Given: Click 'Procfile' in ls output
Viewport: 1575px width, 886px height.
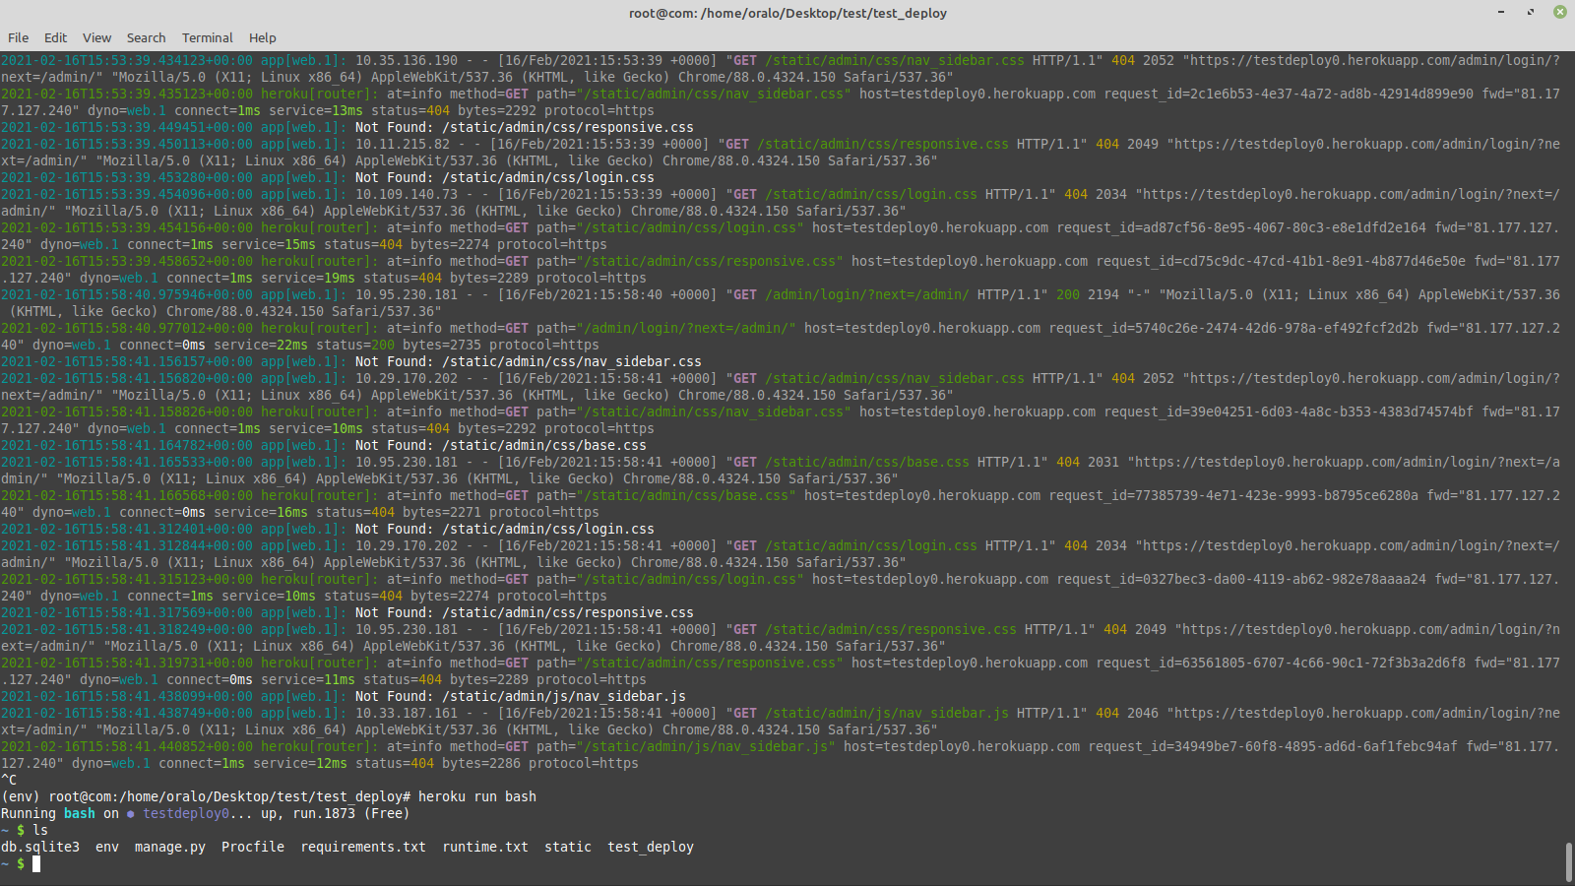Looking at the screenshot, I should tap(253, 847).
